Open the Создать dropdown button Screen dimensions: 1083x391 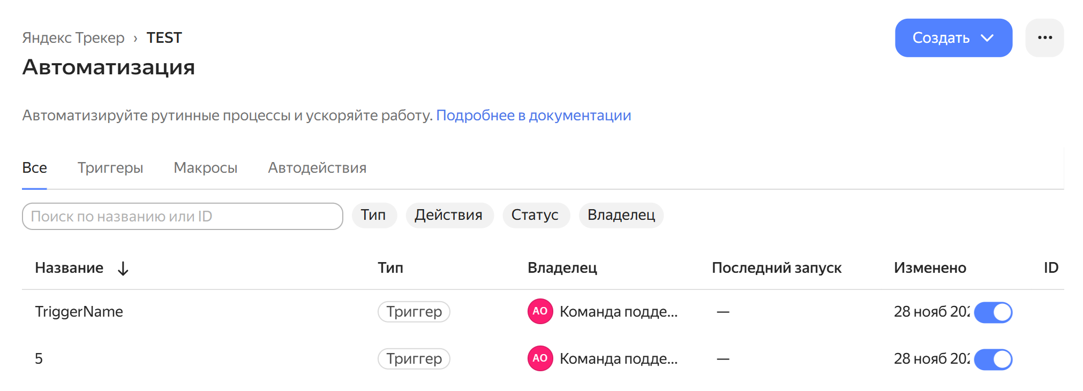click(x=953, y=38)
